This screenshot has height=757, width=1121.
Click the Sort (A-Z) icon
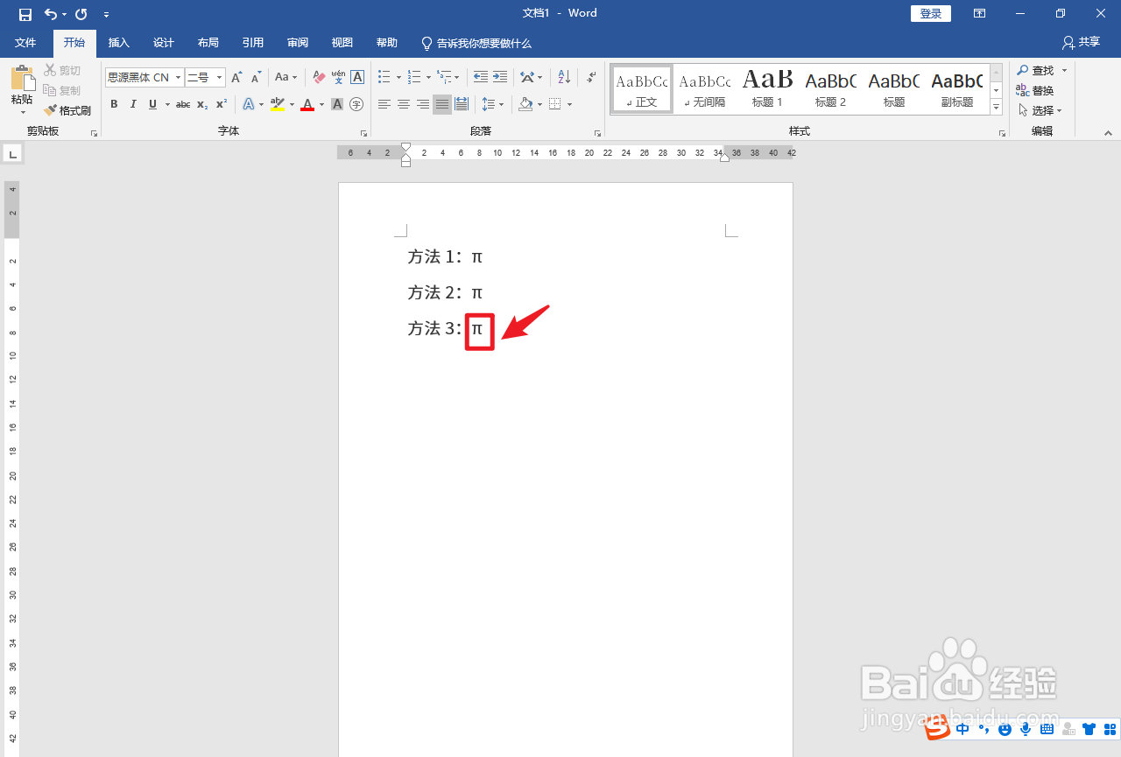pyautogui.click(x=564, y=78)
